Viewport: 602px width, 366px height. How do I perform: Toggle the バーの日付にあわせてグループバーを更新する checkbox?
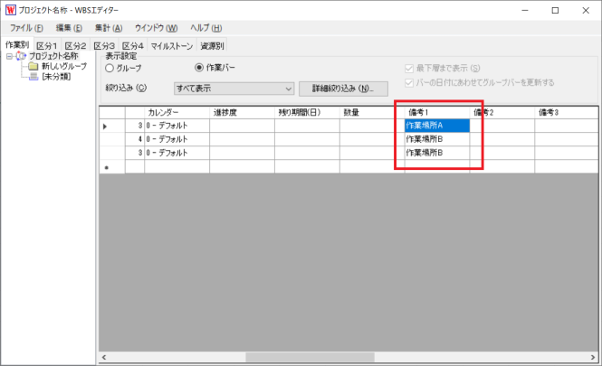(410, 82)
